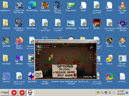
Task: Launch Magic Ball 2 shortcut
Action: point(31,76)
